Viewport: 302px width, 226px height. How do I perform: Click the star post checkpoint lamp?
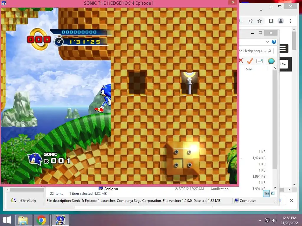coord(189,83)
